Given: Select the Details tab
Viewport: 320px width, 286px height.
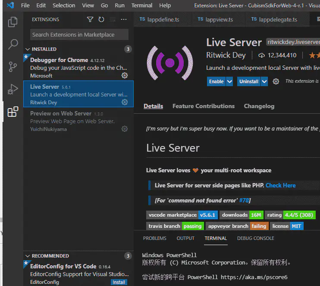Looking at the screenshot, I should point(153,106).
